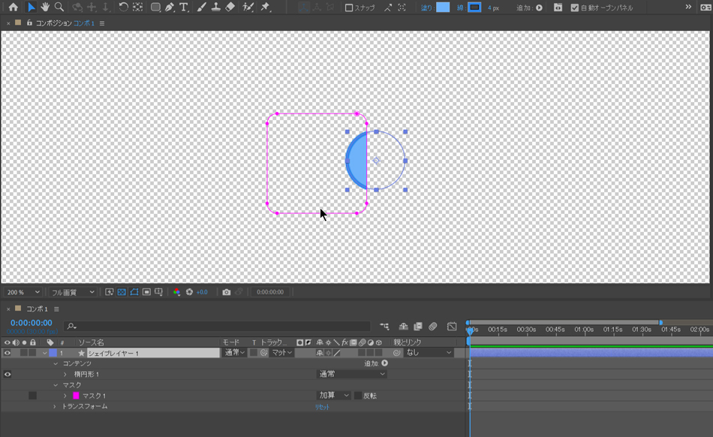Select the Type text tool
713x437 pixels.
[184, 8]
